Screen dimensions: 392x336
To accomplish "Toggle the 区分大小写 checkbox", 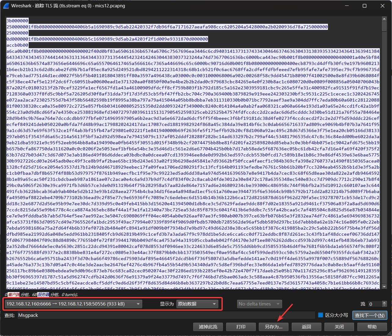I will pos(320,315).
